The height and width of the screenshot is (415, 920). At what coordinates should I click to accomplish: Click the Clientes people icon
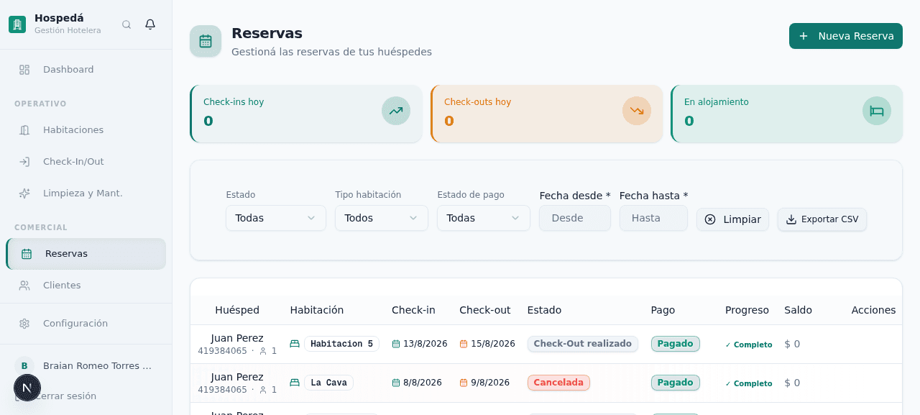(24, 286)
